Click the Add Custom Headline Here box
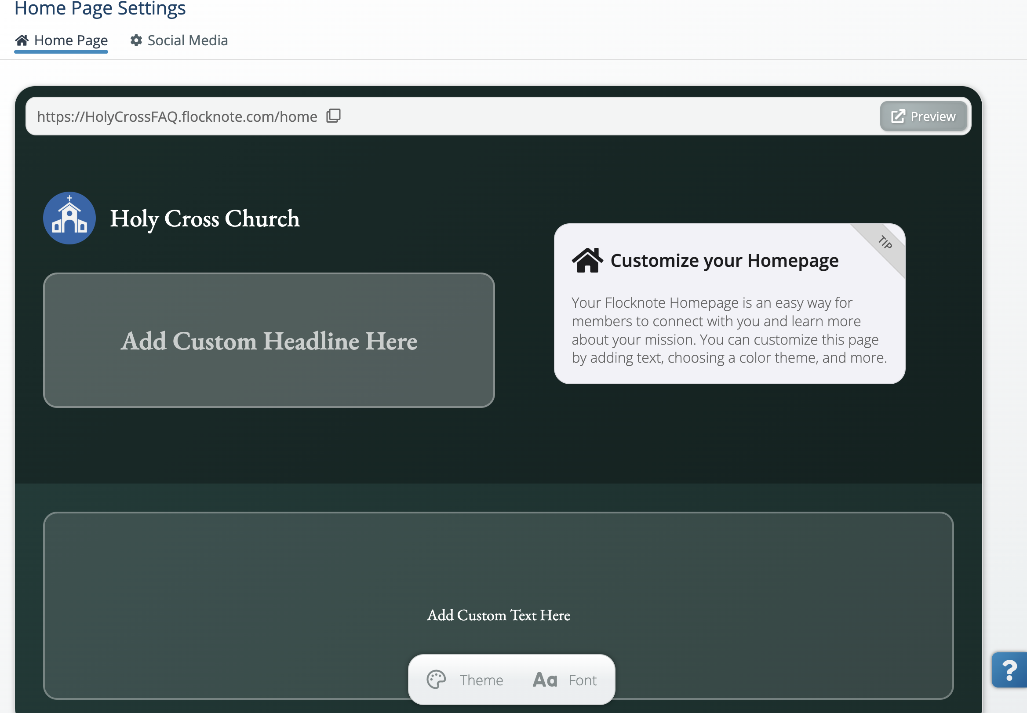The width and height of the screenshot is (1027, 713). click(269, 340)
